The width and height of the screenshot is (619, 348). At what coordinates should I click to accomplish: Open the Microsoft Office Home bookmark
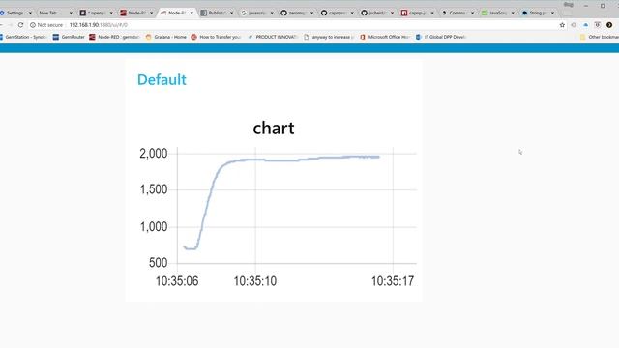pos(385,37)
